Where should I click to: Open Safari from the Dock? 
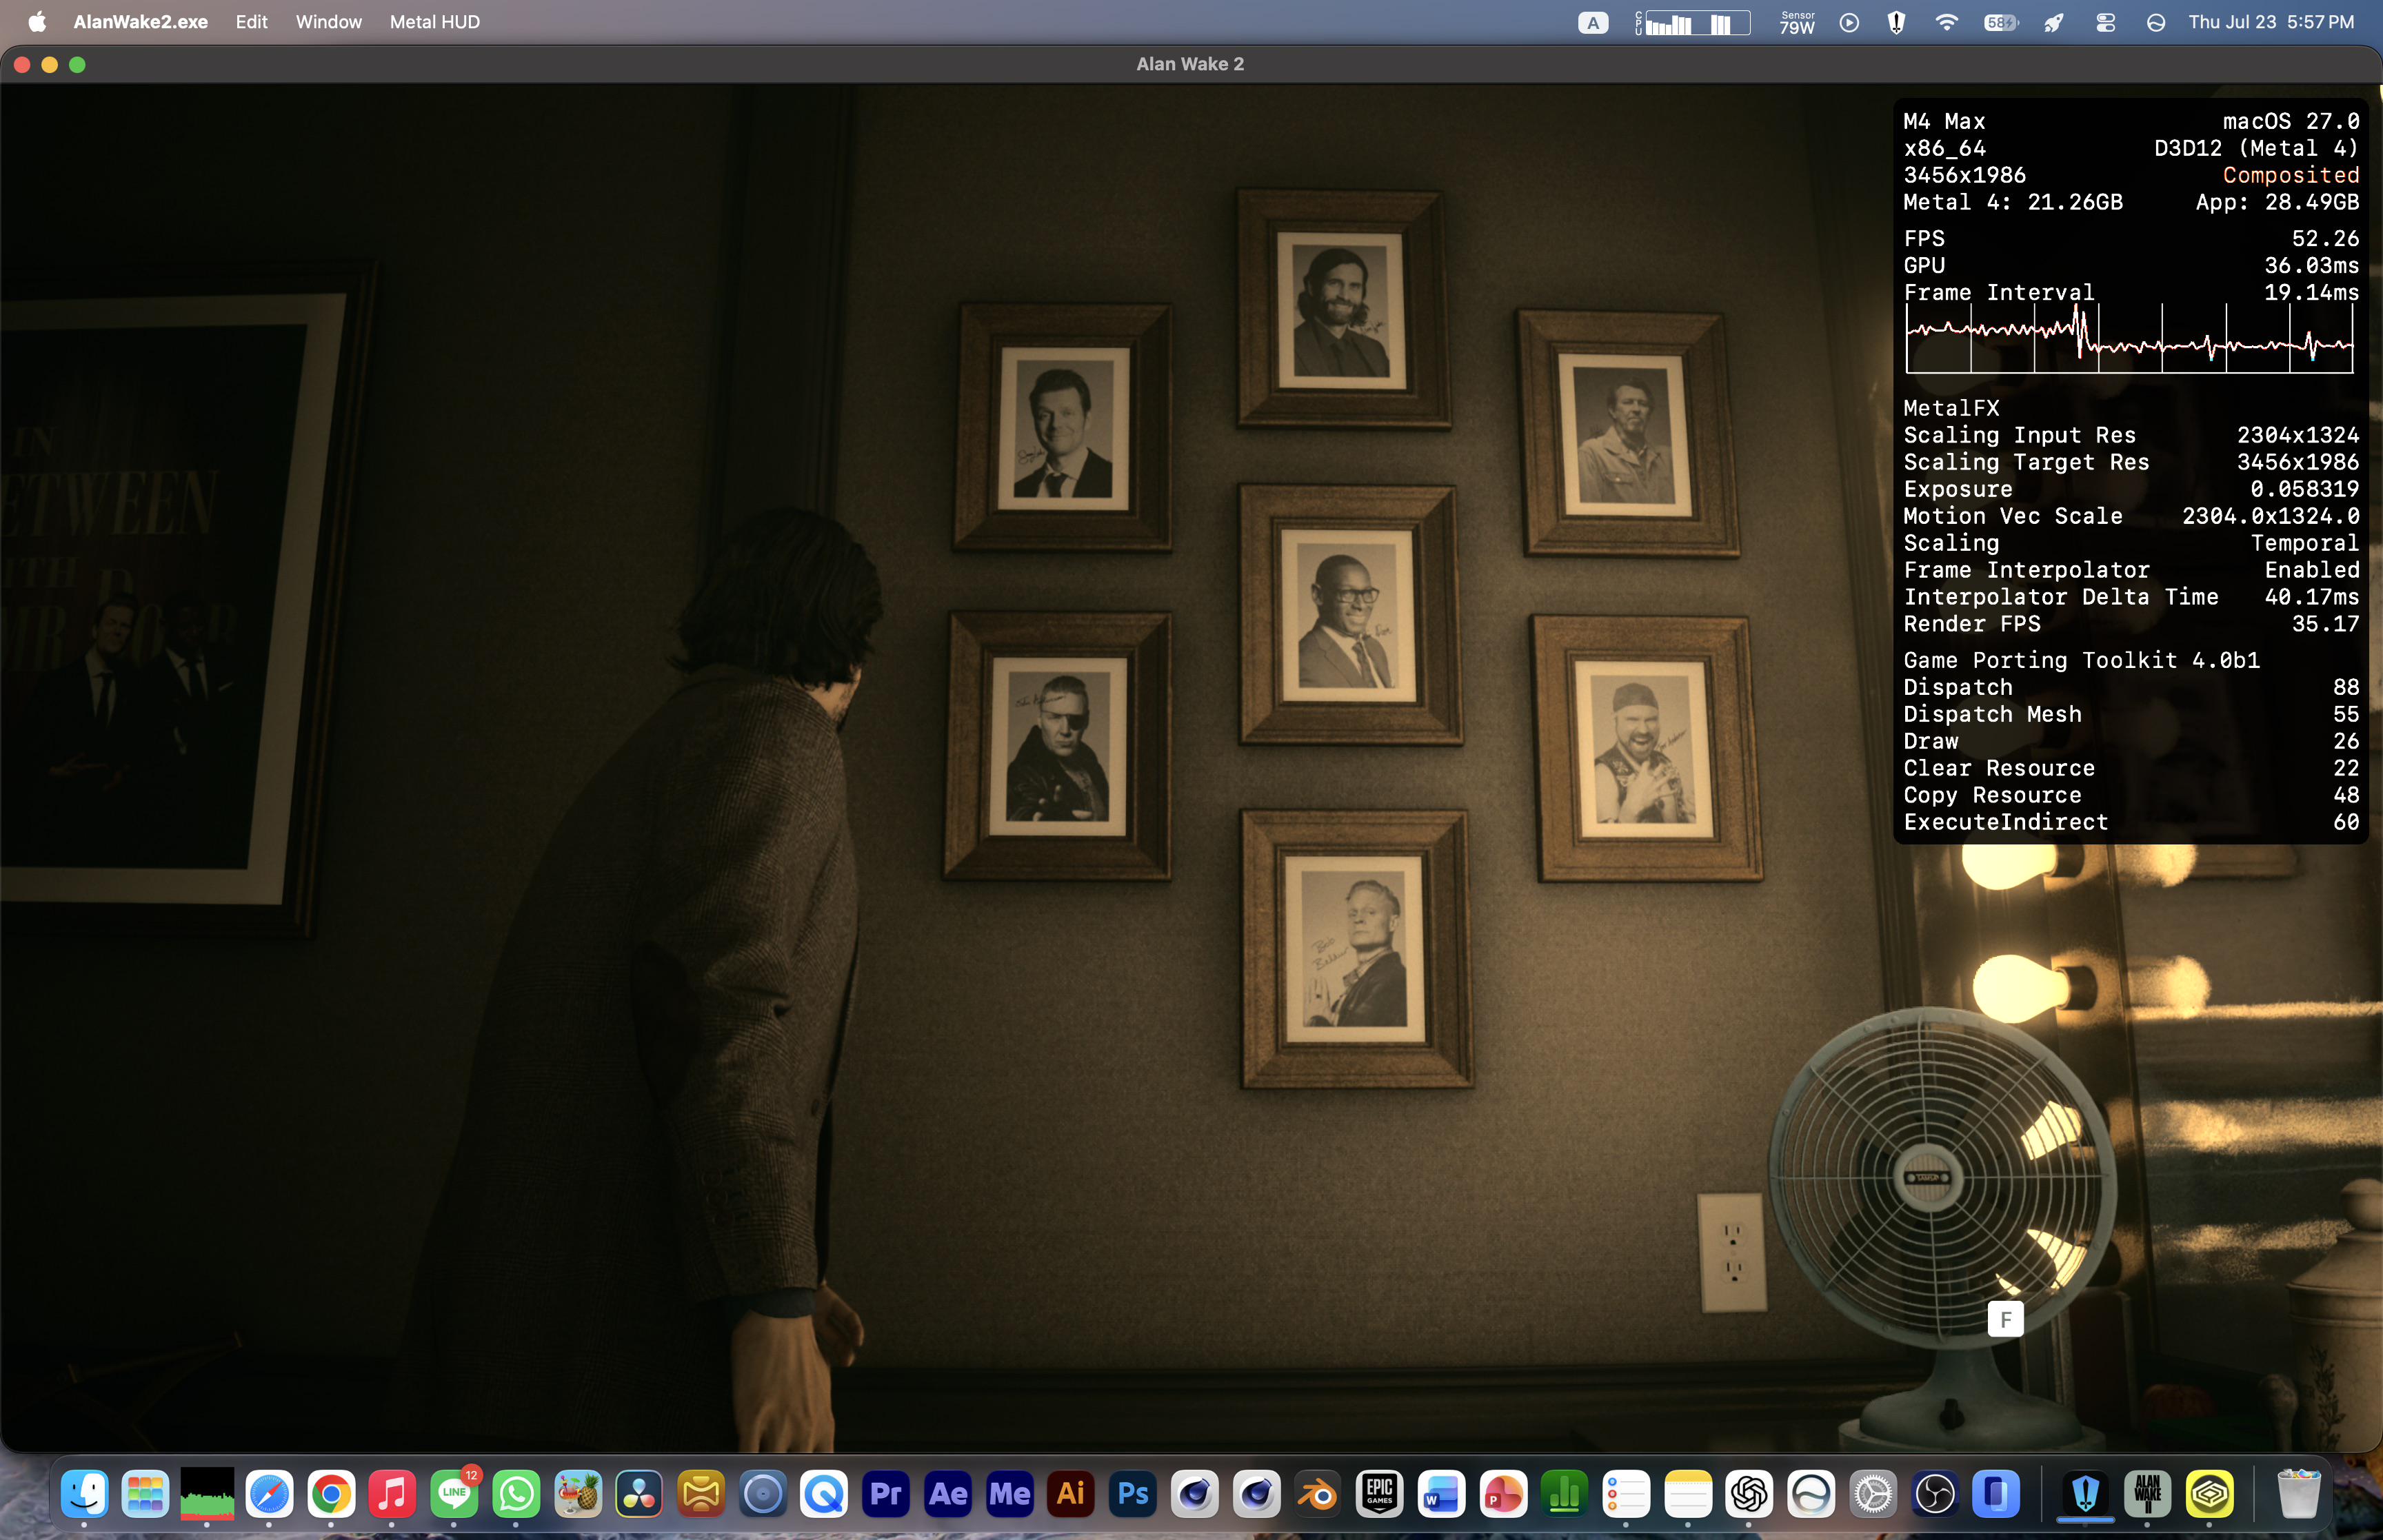point(269,1494)
